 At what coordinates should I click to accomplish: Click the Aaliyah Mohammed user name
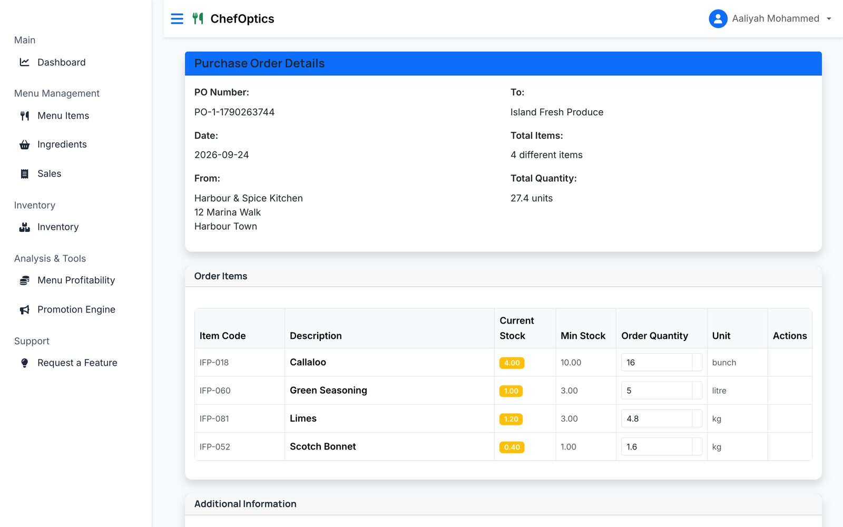coord(776,18)
